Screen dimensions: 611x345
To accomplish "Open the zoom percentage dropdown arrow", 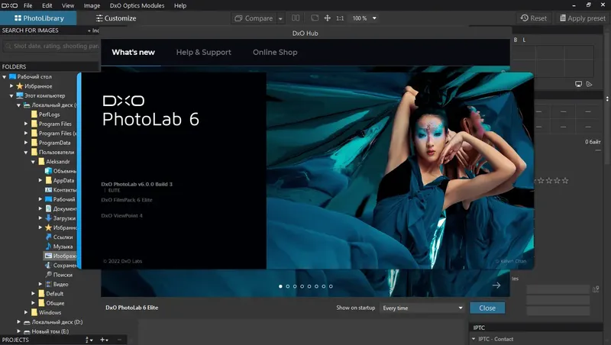I will click(374, 18).
